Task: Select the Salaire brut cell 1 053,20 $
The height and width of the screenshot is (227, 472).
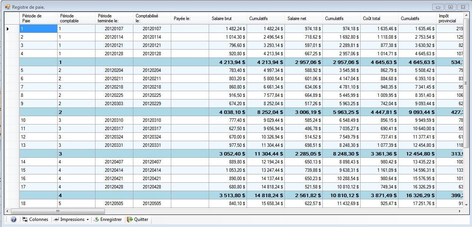Action: tap(228, 170)
